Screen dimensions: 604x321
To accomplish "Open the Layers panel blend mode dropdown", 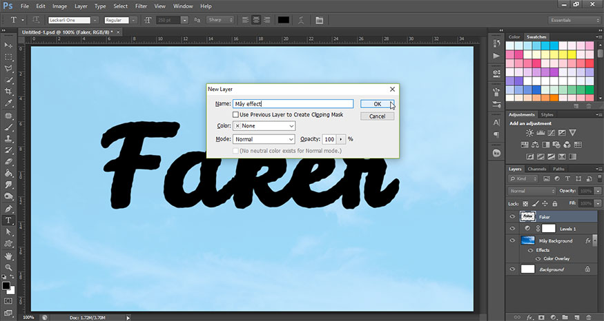I will click(x=532, y=191).
